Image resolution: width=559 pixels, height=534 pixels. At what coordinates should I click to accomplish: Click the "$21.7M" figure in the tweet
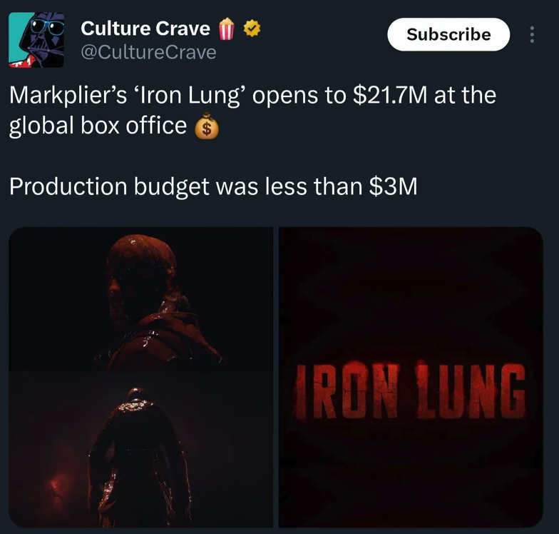click(x=389, y=96)
